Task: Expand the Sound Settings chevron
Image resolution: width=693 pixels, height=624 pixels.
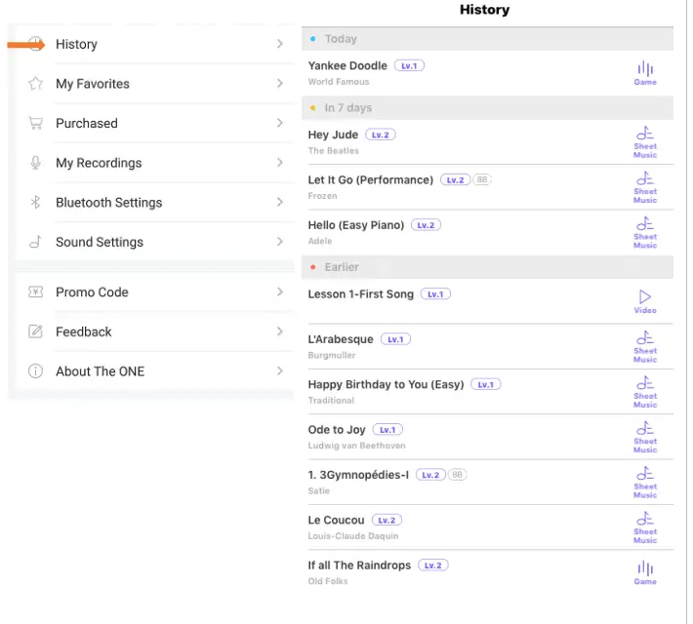Action: (280, 242)
